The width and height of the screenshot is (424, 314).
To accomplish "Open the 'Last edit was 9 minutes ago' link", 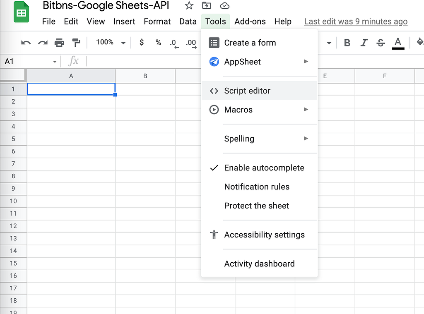I will point(356,22).
